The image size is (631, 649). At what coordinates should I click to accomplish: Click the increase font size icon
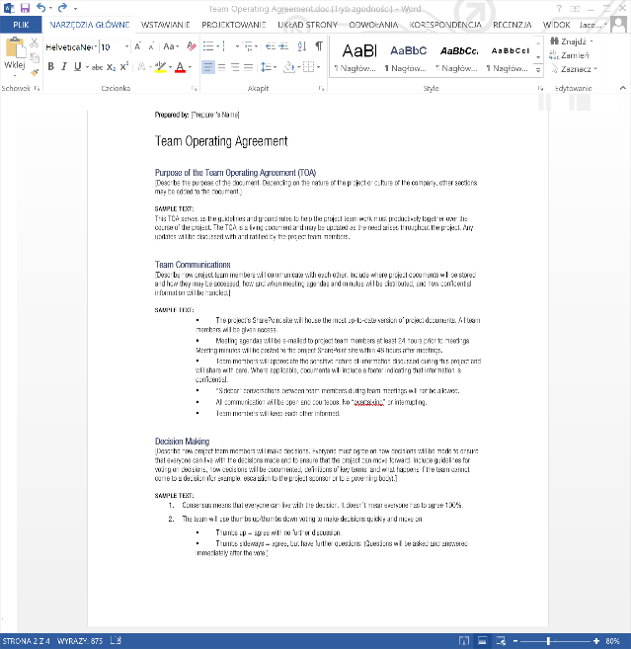137,45
